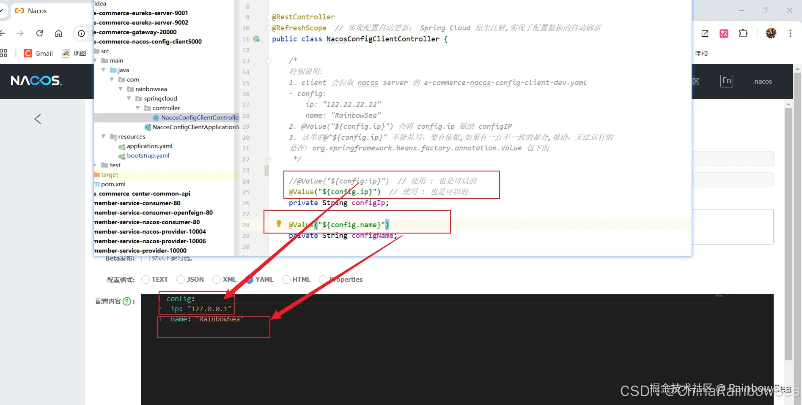Click the NACOS logo
The height and width of the screenshot is (405, 802).
(36, 81)
